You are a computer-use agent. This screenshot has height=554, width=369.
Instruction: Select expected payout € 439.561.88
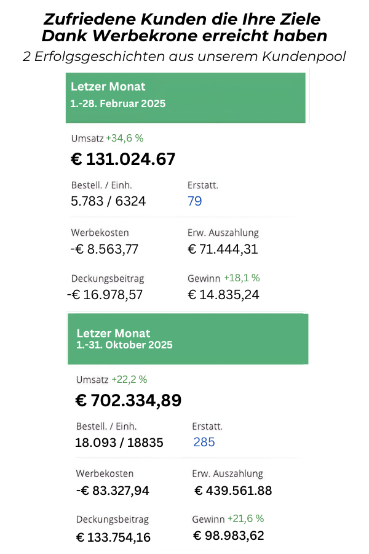tap(233, 491)
